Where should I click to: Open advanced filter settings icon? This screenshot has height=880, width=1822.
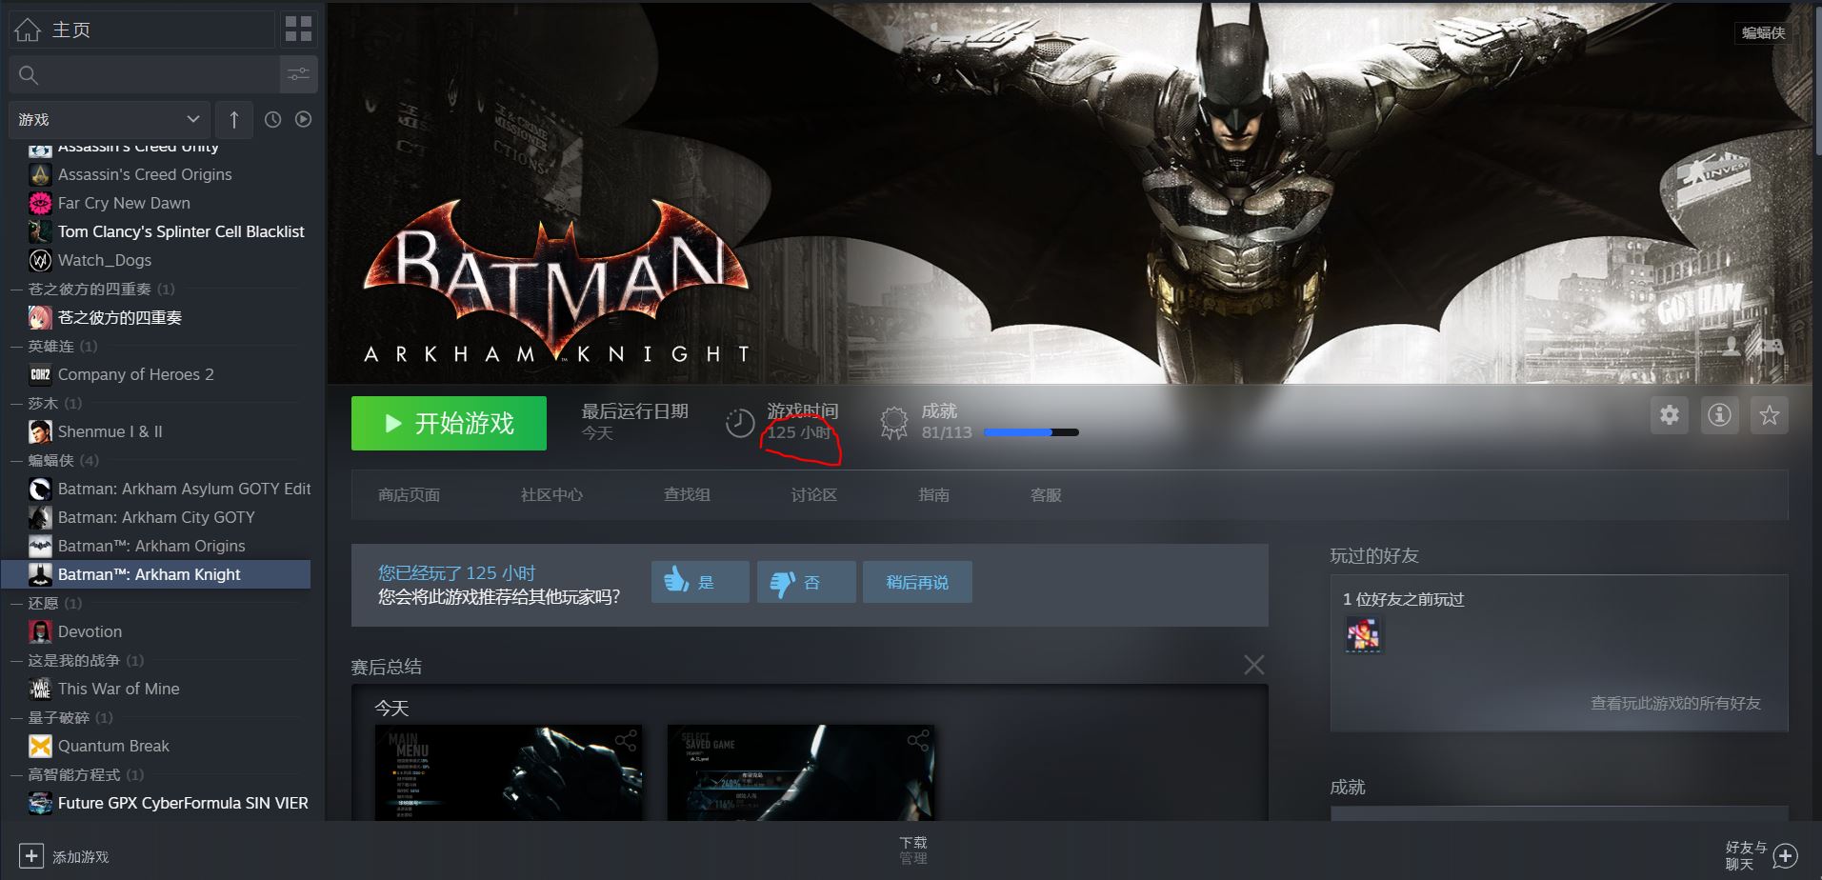298,74
